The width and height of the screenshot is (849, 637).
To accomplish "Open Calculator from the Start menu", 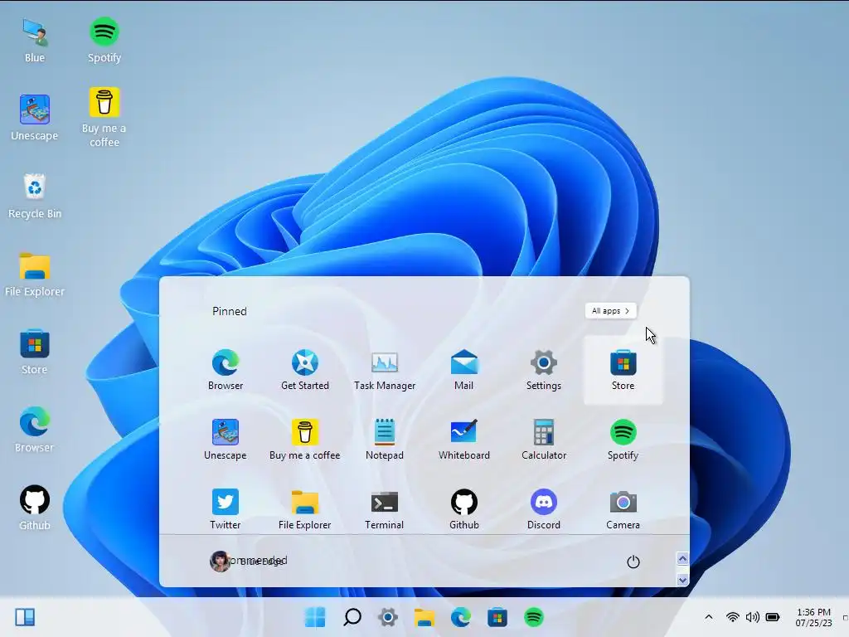I will coord(544,440).
